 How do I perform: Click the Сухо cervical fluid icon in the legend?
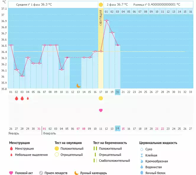(x=142, y=149)
